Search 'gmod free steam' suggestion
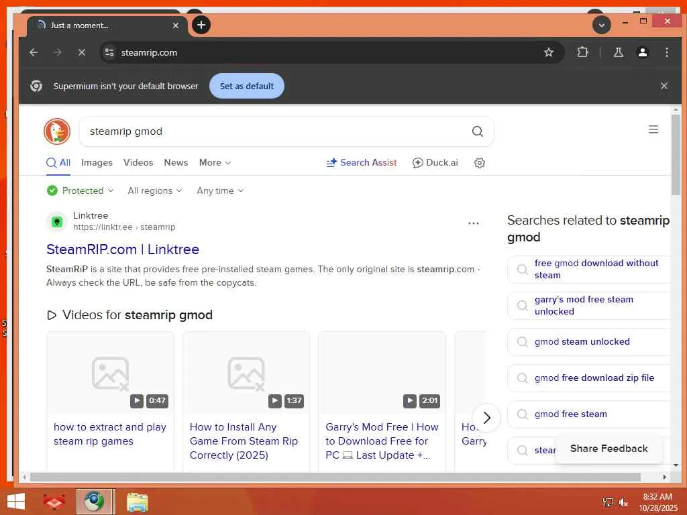 tap(589, 414)
